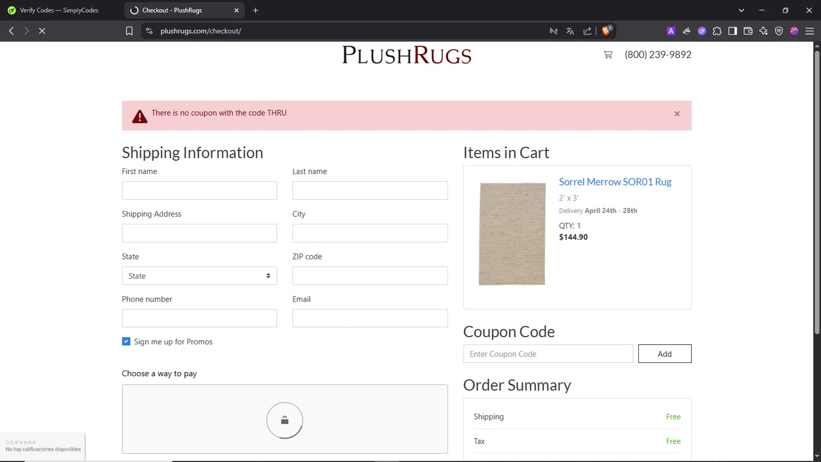
Task: Click the $144.90 price text
Action: 573,237
